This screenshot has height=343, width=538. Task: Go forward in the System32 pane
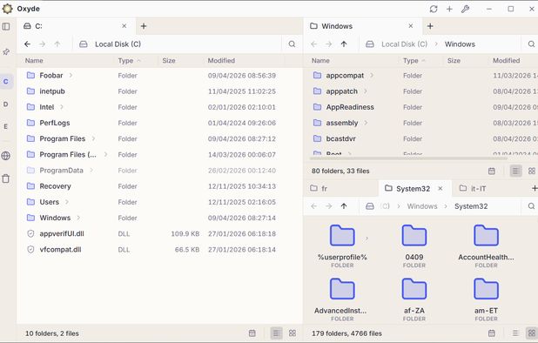329,206
